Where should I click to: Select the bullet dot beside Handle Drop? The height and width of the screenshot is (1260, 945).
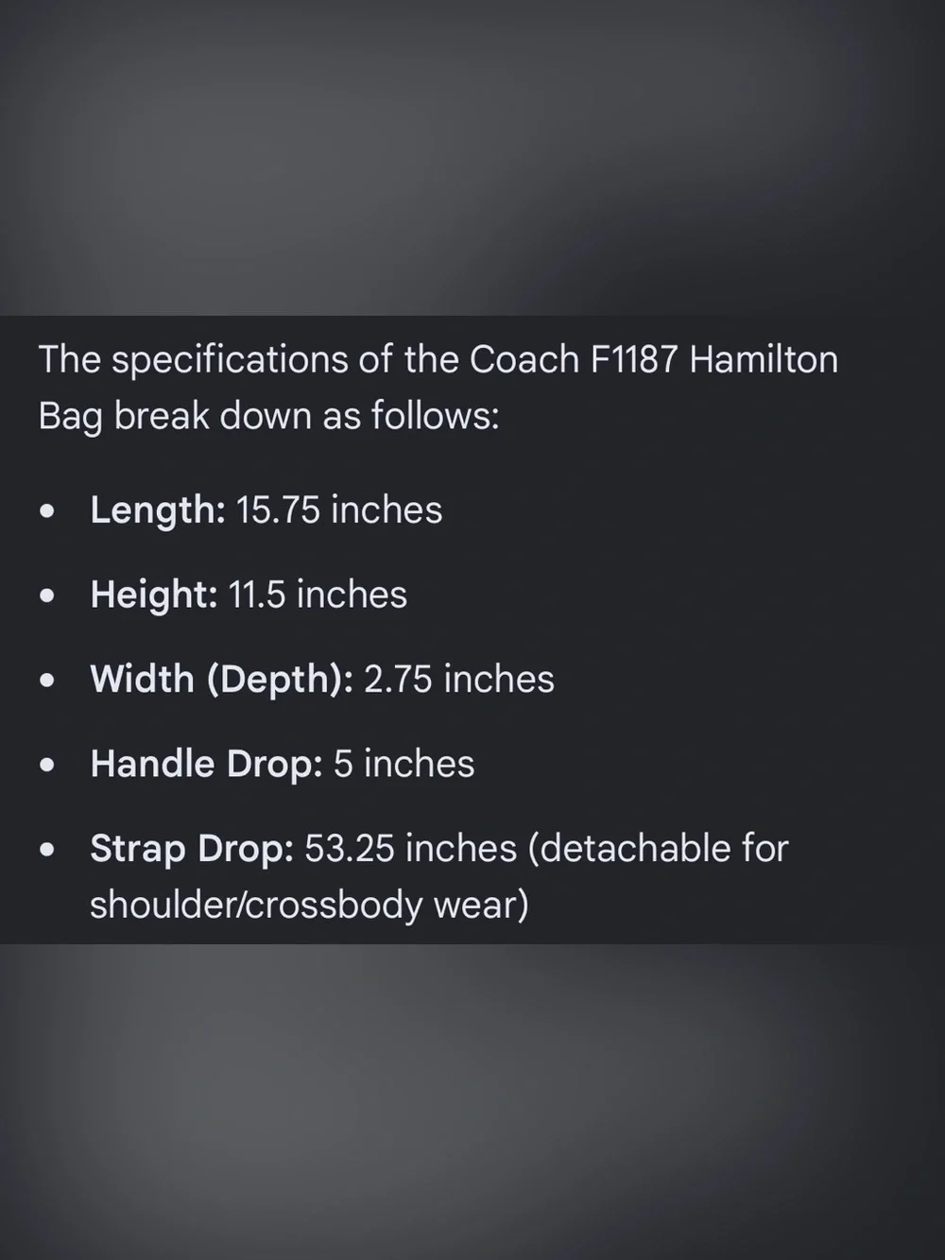point(47,766)
